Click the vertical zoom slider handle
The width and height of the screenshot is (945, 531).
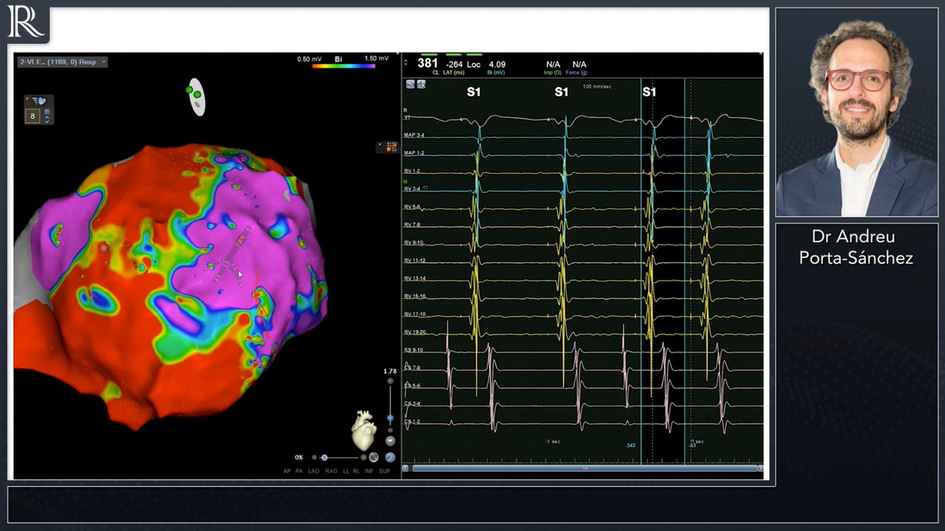pyautogui.click(x=390, y=418)
